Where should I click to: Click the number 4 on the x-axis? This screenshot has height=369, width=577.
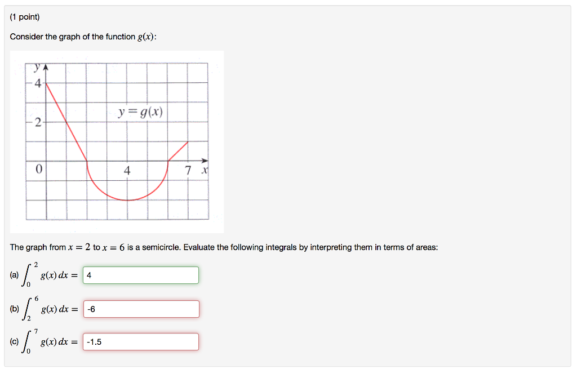point(127,169)
